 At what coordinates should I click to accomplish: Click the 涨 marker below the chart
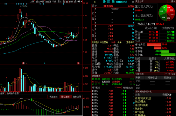tap(78, 63)
